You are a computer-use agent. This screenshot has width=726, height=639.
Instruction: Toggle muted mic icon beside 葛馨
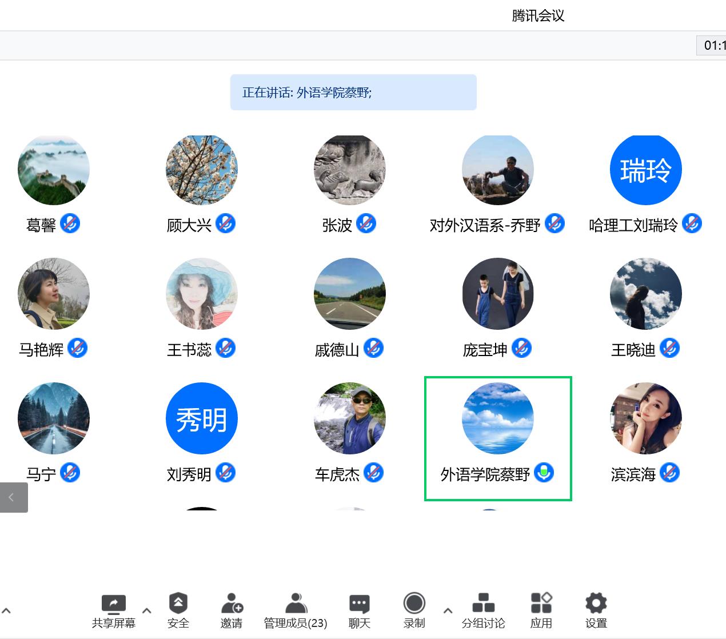pyautogui.click(x=70, y=223)
